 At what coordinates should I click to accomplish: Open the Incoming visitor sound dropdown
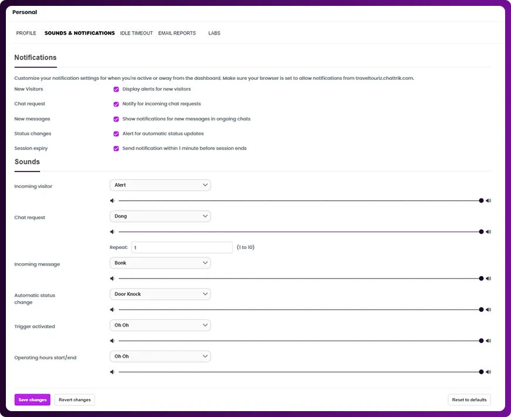tap(160, 185)
